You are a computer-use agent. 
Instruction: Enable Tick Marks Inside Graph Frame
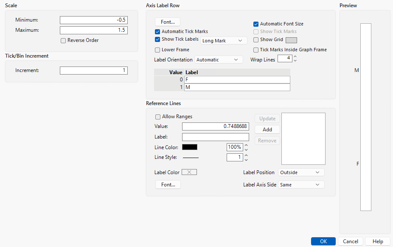[256, 50]
